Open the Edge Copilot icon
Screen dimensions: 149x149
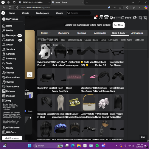[146, 7]
